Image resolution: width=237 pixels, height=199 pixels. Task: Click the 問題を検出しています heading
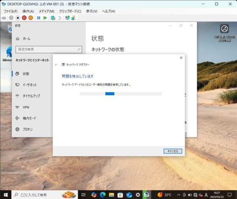77,76
